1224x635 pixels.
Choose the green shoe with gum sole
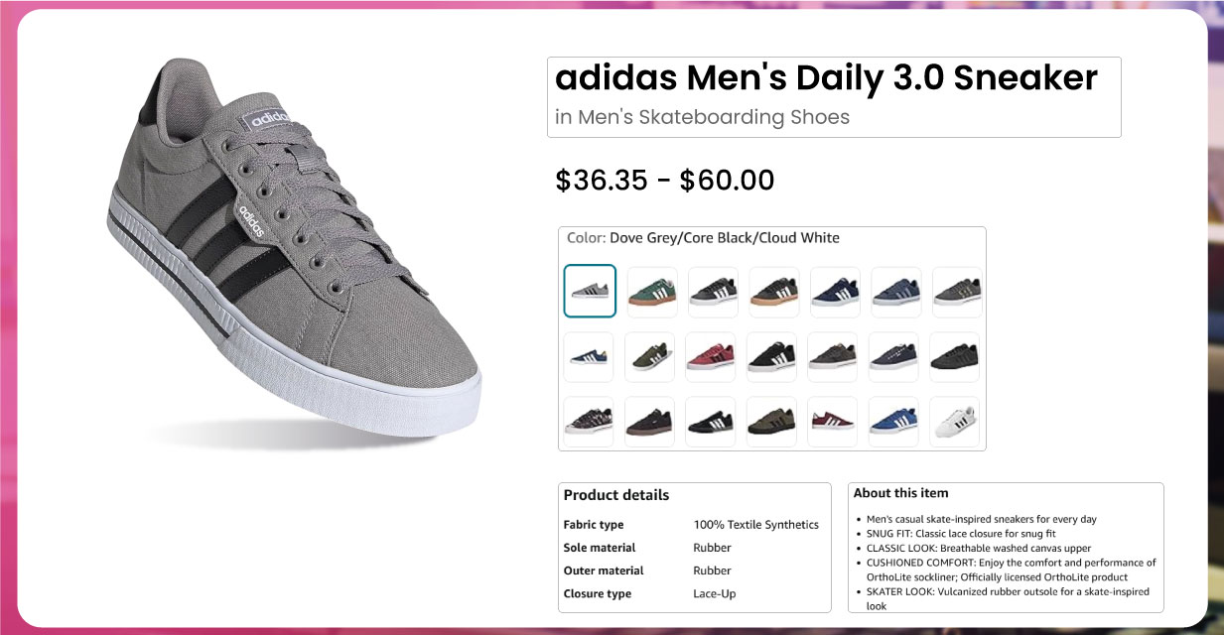(x=651, y=292)
